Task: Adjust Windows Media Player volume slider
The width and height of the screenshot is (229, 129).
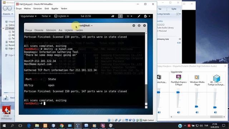Action: (196, 106)
